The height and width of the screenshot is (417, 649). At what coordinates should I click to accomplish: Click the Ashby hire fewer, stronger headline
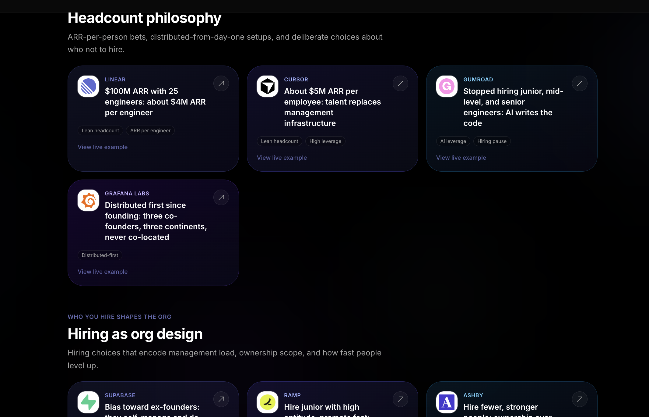[507, 409]
